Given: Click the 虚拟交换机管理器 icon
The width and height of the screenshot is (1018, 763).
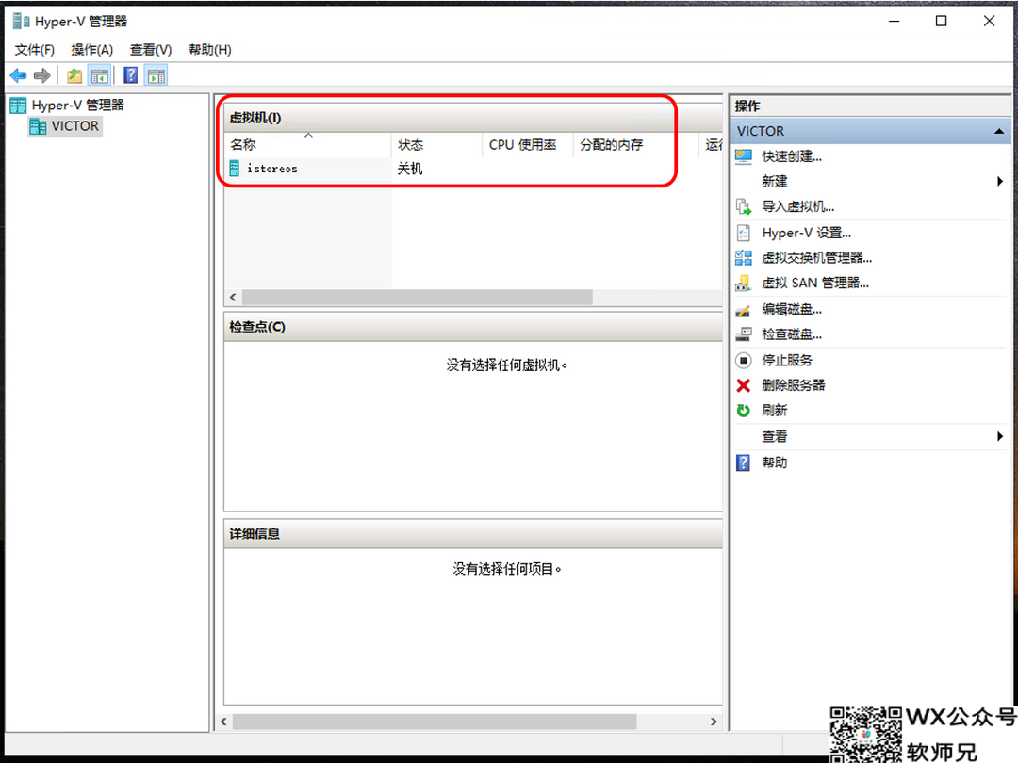Looking at the screenshot, I should pos(744,258).
